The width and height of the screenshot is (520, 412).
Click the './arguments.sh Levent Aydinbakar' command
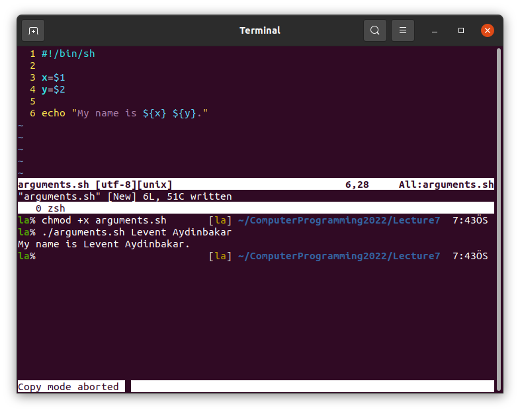pos(136,232)
